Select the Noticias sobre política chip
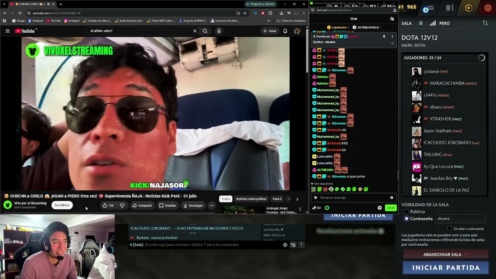The image size is (496, 279). [x=251, y=199]
